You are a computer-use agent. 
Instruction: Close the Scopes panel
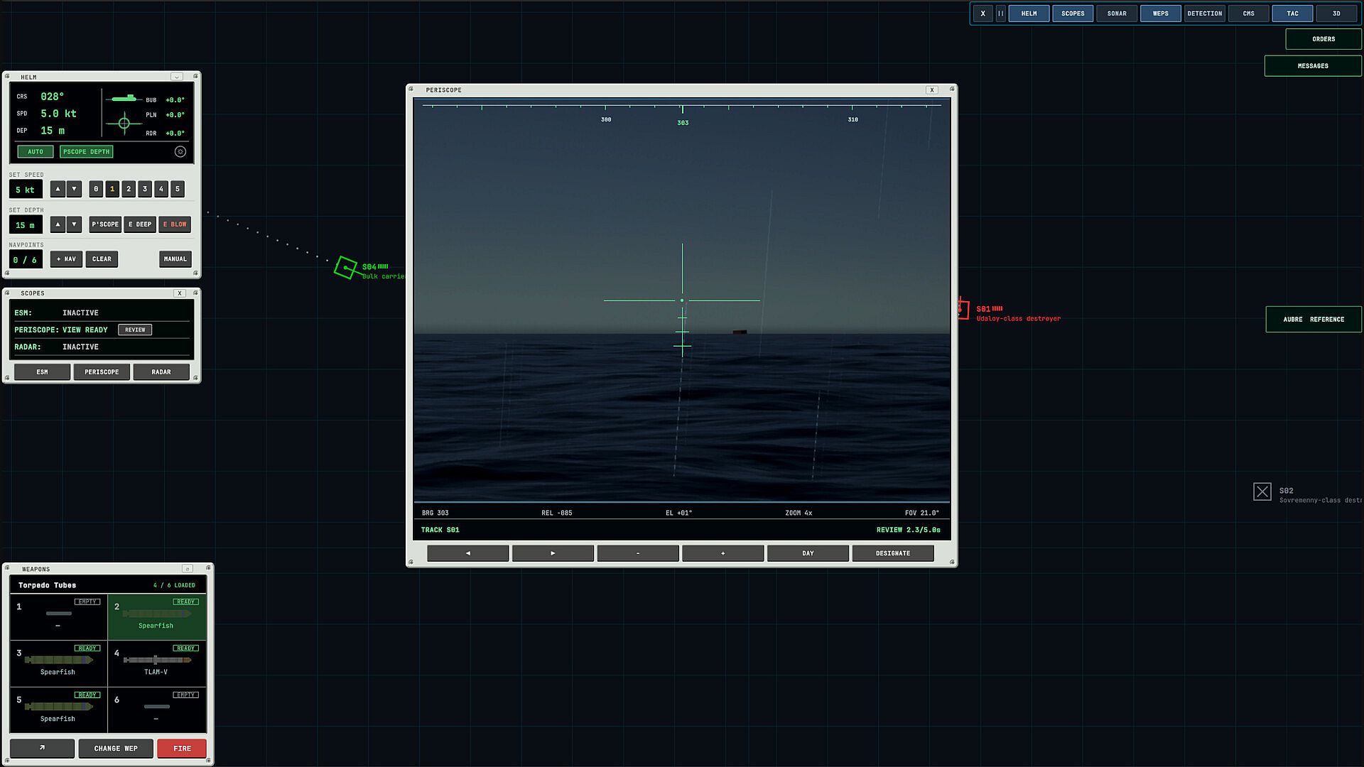coord(180,293)
